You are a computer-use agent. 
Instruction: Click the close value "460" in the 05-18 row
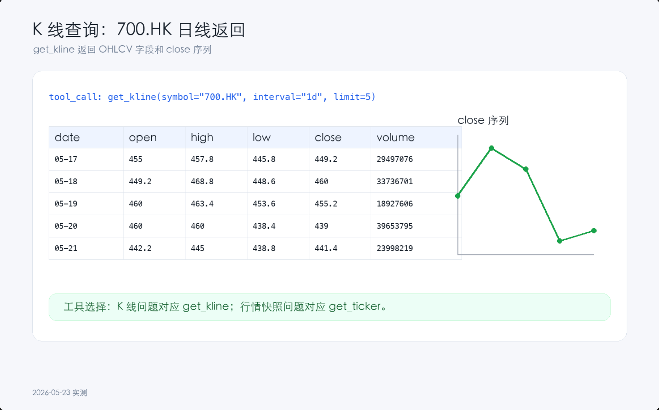click(x=321, y=181)
